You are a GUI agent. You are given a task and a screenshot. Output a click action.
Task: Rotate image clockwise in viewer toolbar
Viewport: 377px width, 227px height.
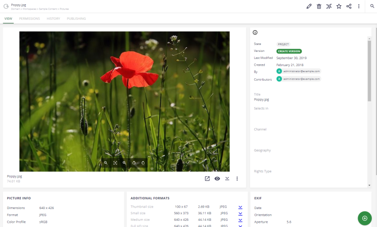143,163
